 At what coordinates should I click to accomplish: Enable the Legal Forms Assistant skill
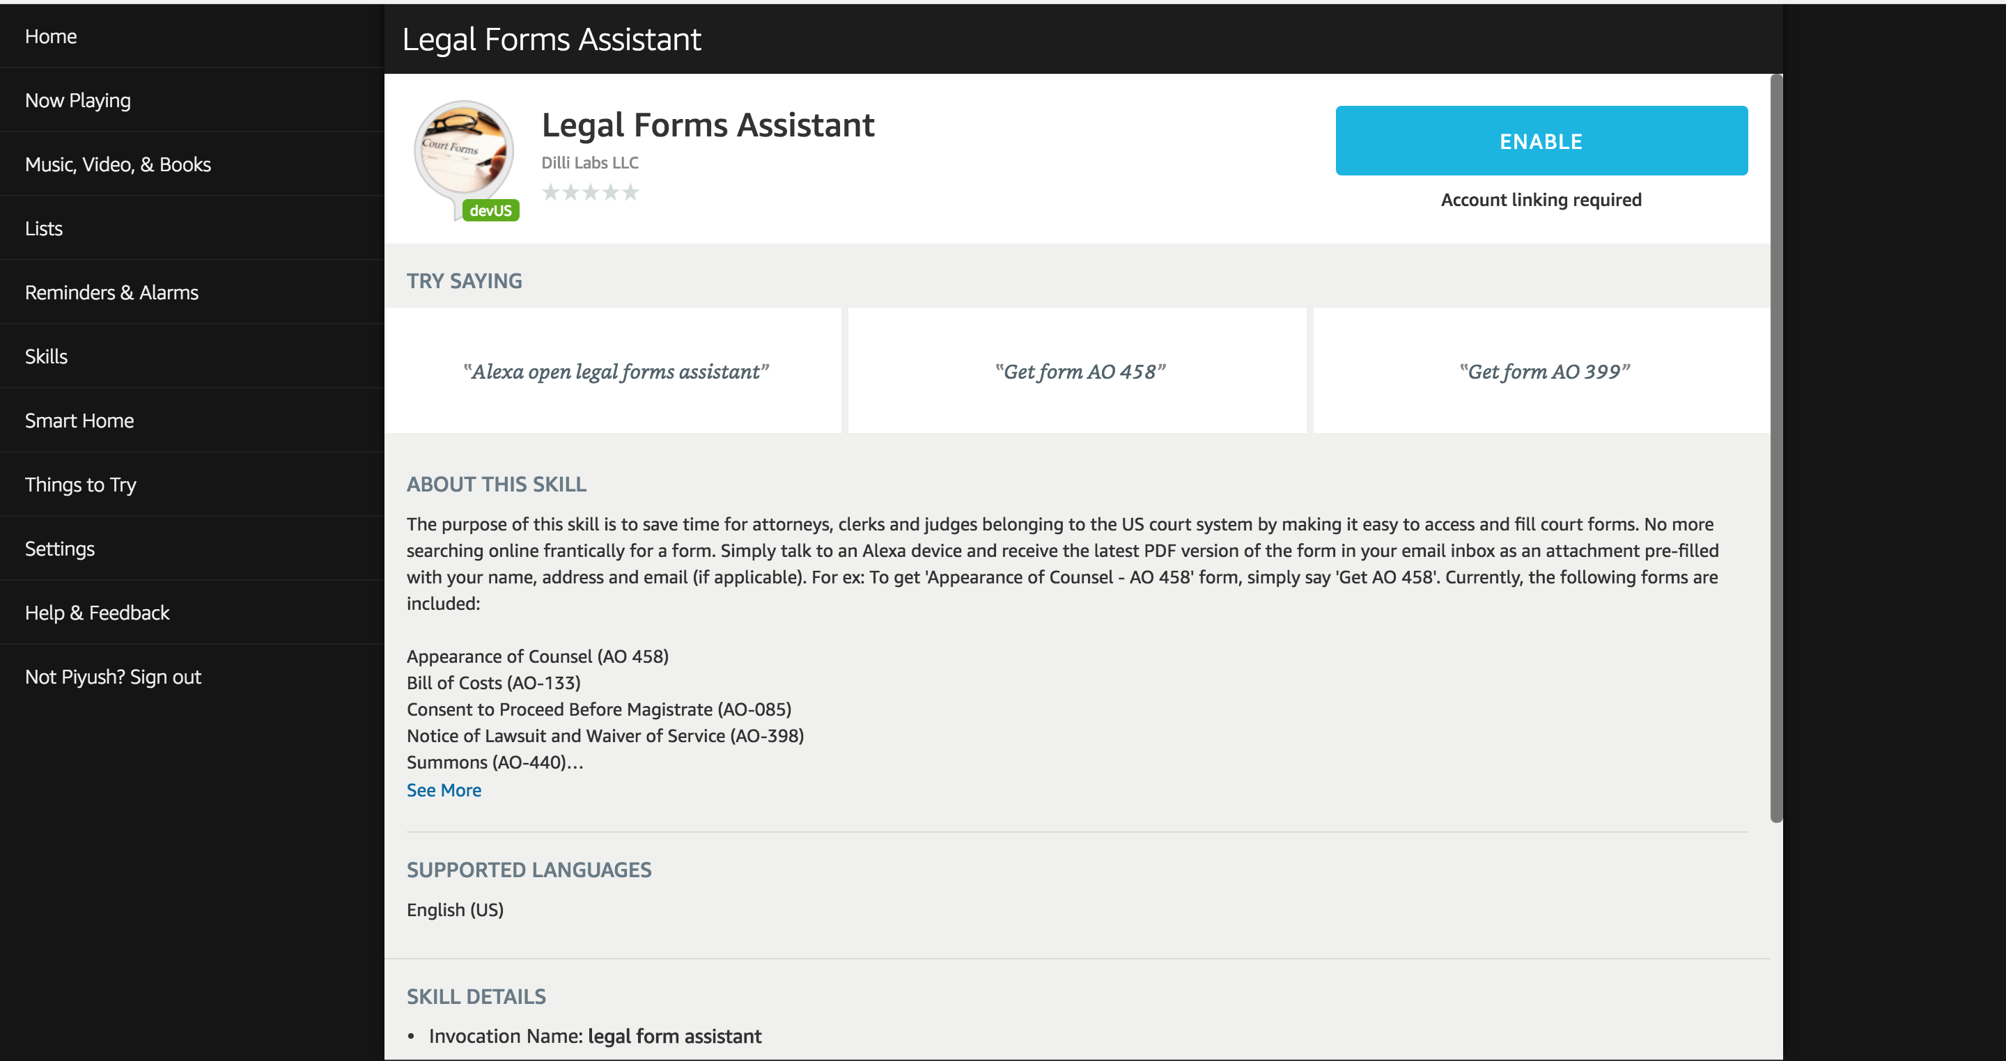tap(1540, 141)
